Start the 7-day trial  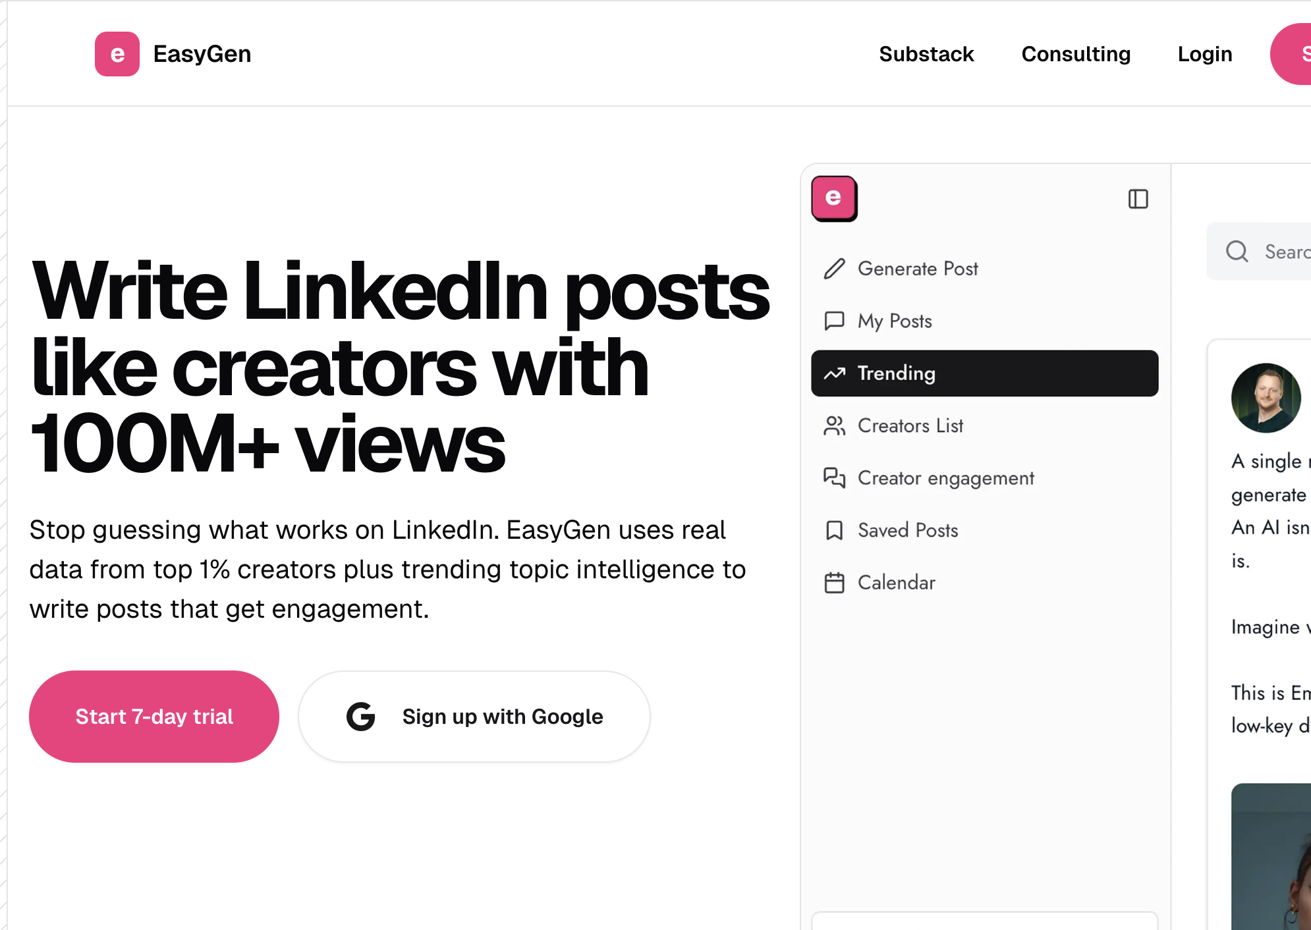click(153, 717)
